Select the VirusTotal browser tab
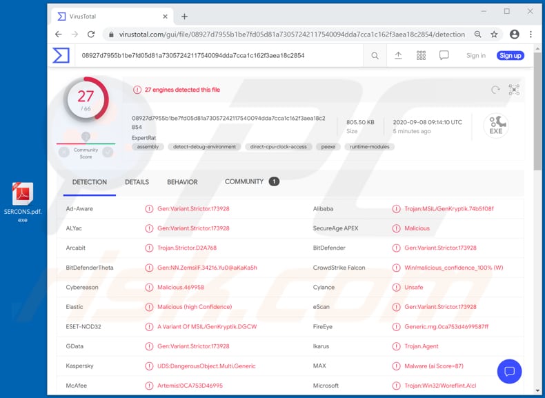 112,17
